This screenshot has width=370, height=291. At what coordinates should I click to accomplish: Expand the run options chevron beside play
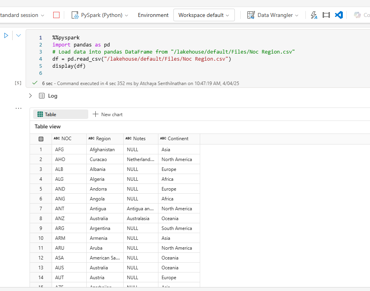coord(19,35)
